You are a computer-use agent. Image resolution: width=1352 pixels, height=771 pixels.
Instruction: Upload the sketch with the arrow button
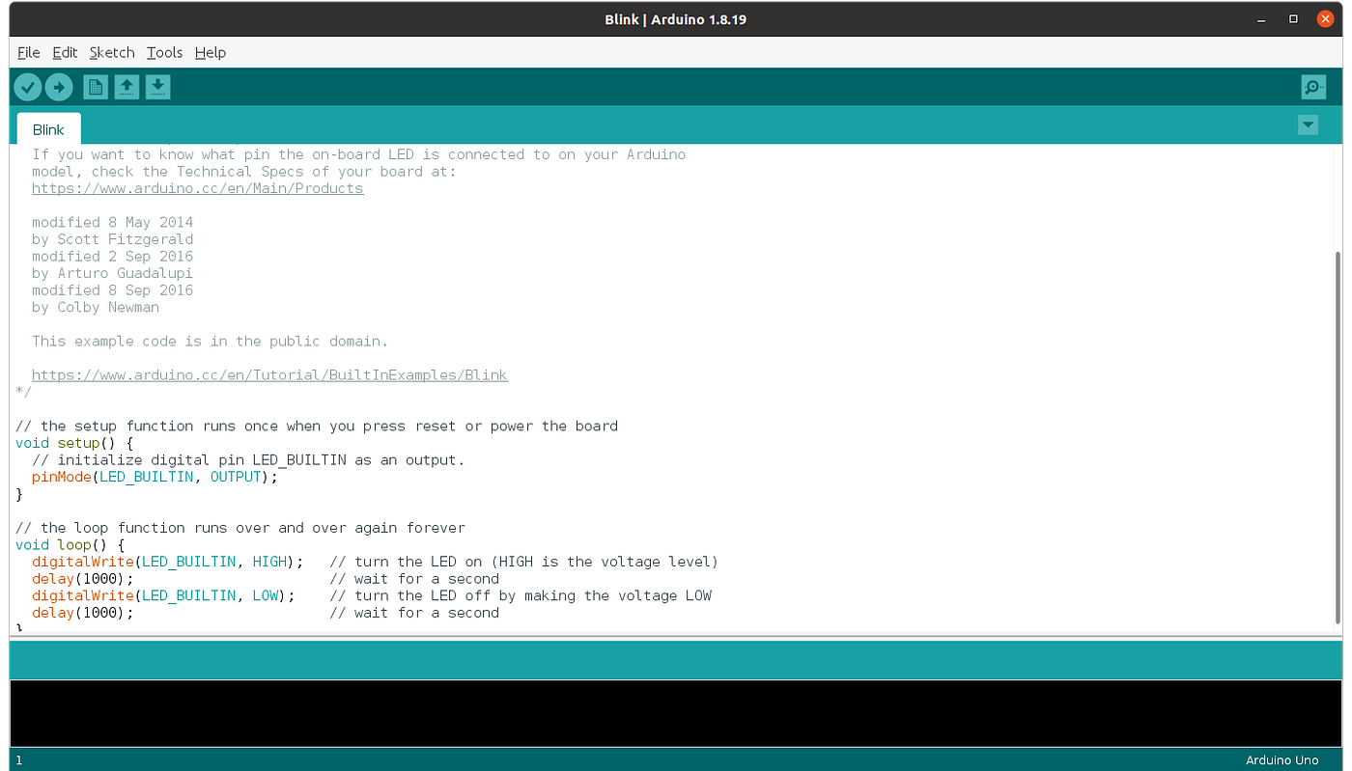click(59, 88)
